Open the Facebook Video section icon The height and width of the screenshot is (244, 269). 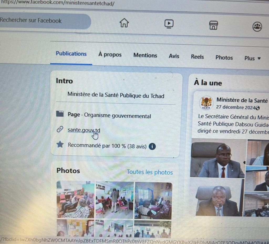click(169, 24)
